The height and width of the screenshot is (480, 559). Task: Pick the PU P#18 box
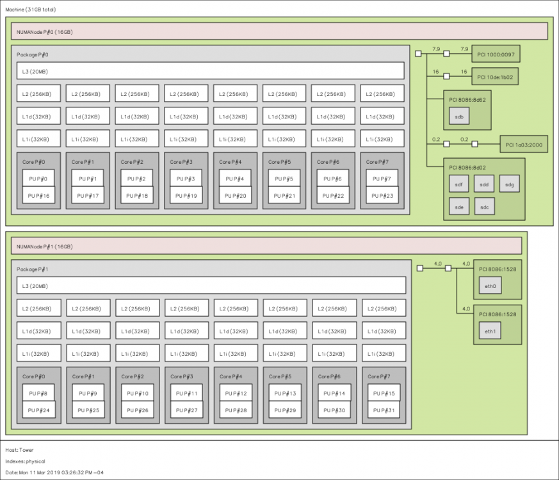[137, 195]
